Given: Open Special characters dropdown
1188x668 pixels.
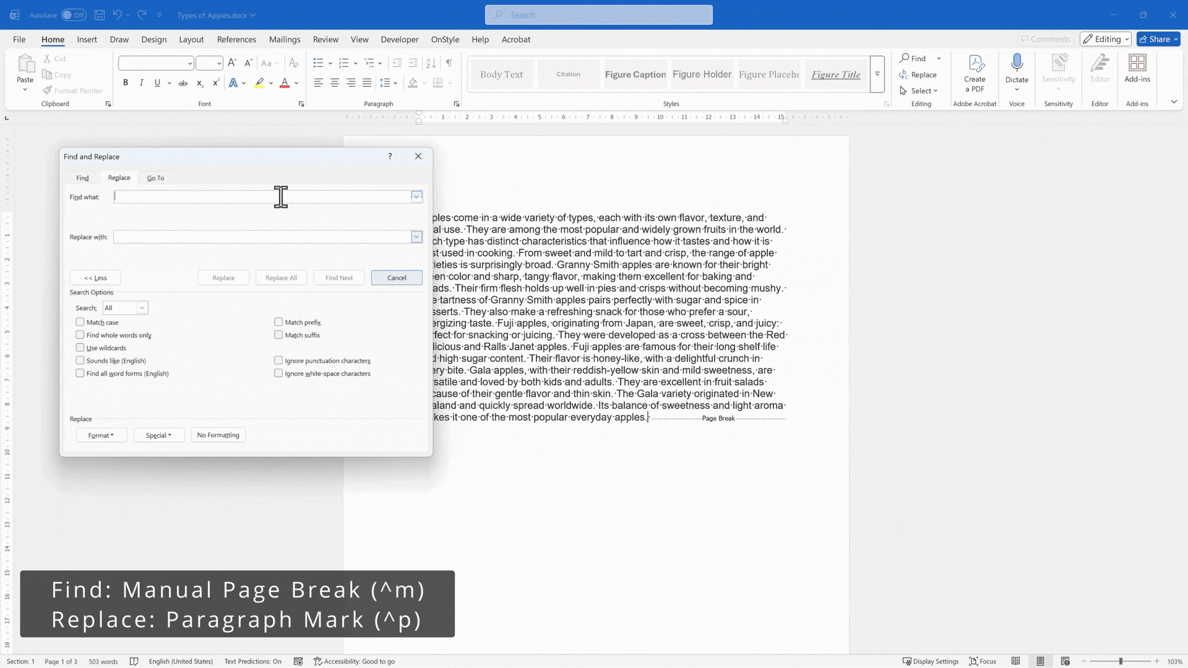Looking at the screenshot, I should point(159,435).
